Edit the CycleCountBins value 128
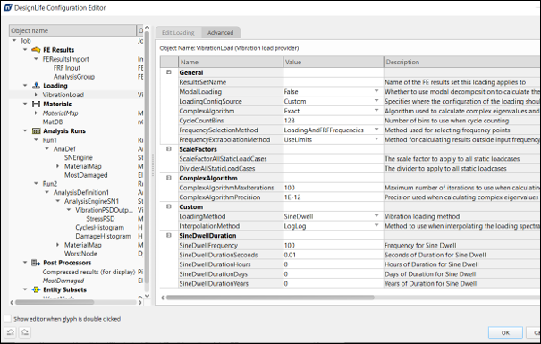This screenshot has height=344, width=541. [334, 121]
